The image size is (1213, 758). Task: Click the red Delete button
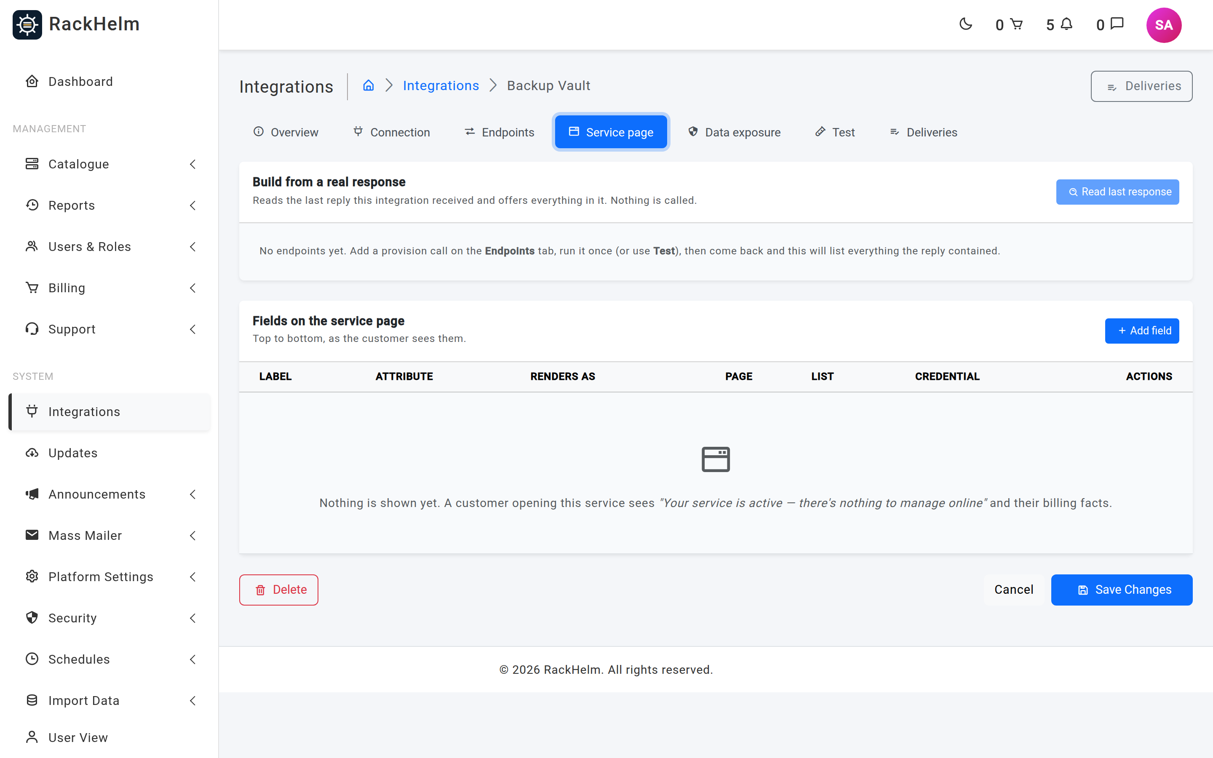279,590
